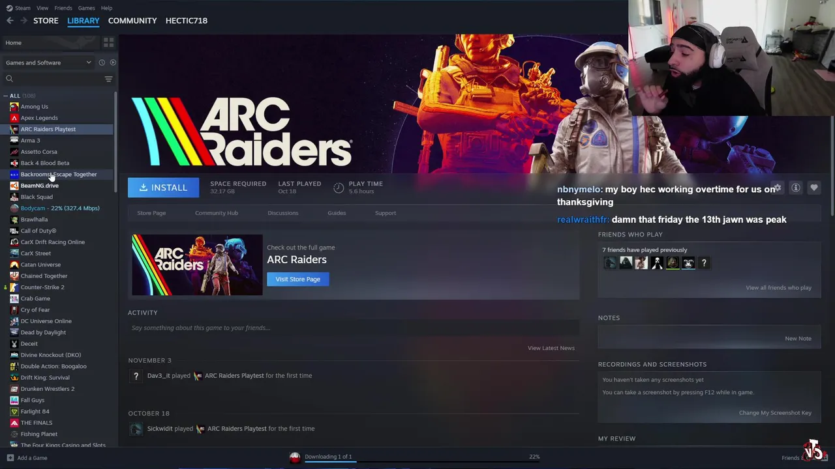Select Assetto Corsa in game list
Image resolution: width=835 pixels, height=469 pixels.
coord(38,152)
